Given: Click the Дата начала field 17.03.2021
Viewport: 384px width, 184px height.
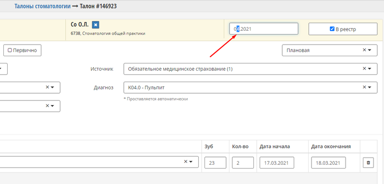Looking at the screenshot, I should pyautogui.click(x=277, y=163).
